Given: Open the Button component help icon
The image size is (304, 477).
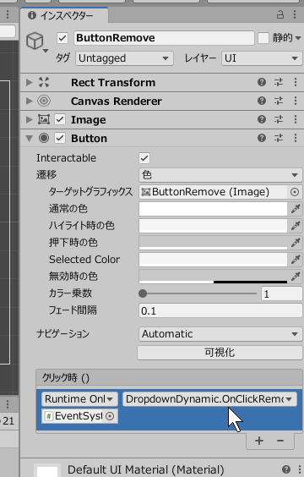Looking at the screenshot, I should tap(262, 138).
